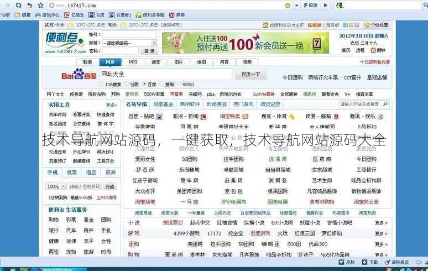The image size is (428, 271).
Task: Open the 婷婷 bookmark
Action: (x=177, y=15)
